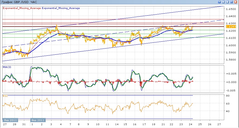Click the +0.000 MACD axis label

pyautogui.click(x=231, y=82)
